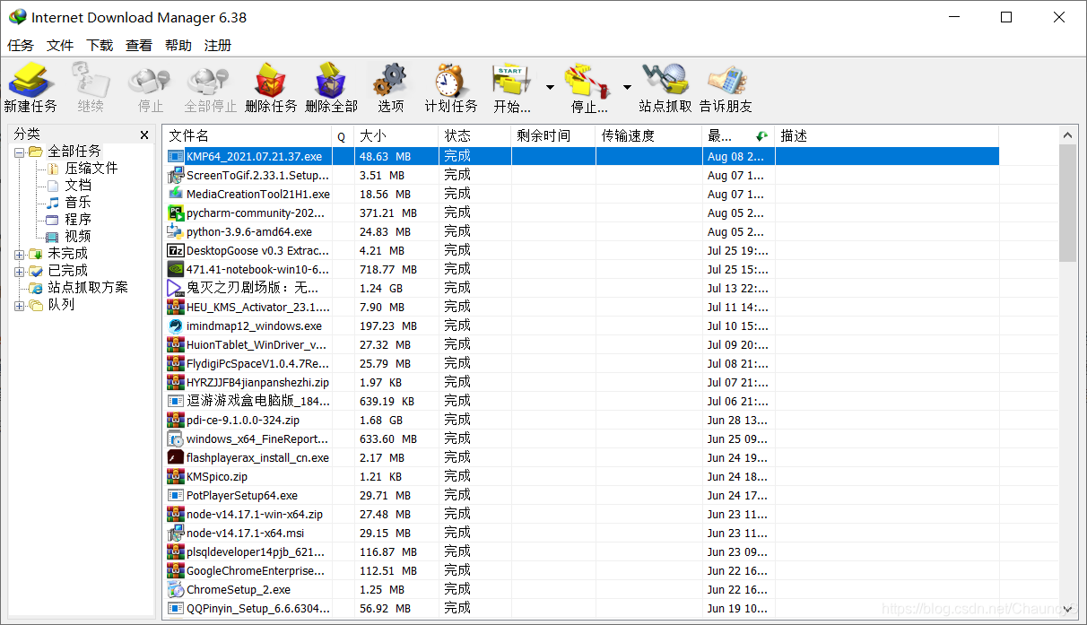The image size is (1087, 625).
Task: Select pycharm-community file icon
Action: [175, 213]
